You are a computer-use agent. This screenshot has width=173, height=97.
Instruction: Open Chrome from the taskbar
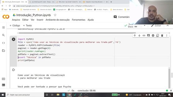[x=69, y=95]
